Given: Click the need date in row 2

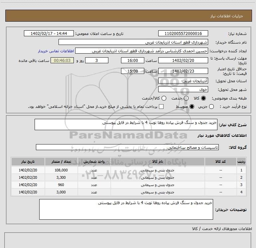Looking at the screenshot, I should 28,177.
